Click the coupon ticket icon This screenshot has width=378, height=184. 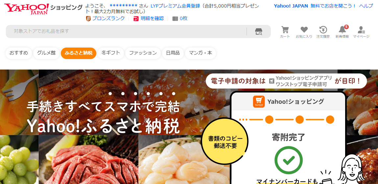point(175,18)
